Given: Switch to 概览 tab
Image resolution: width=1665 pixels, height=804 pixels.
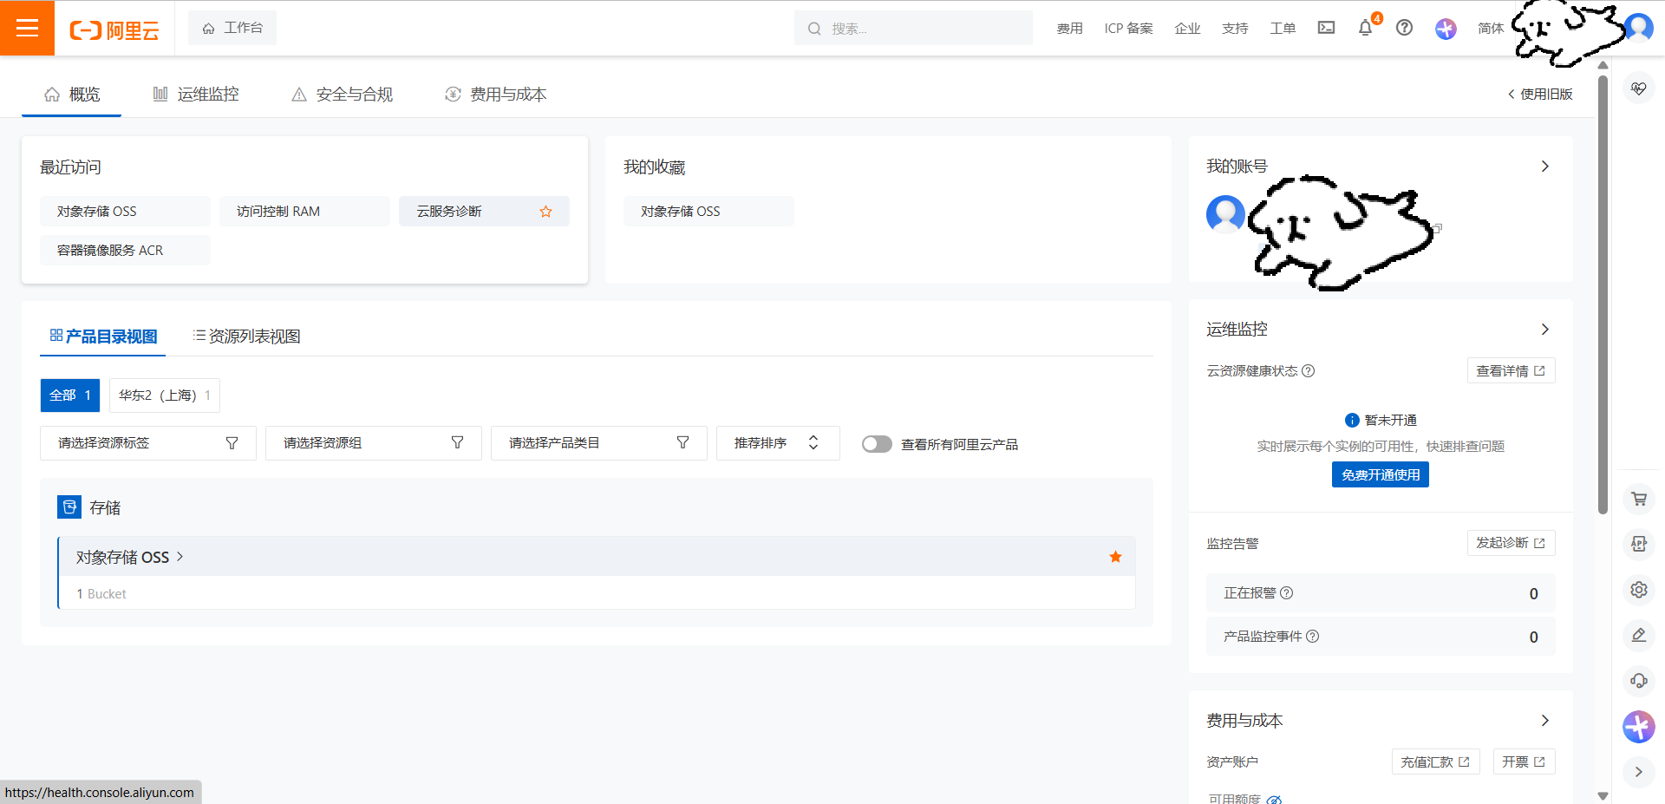Looking at the screenshot, I should tap(72, 95).
